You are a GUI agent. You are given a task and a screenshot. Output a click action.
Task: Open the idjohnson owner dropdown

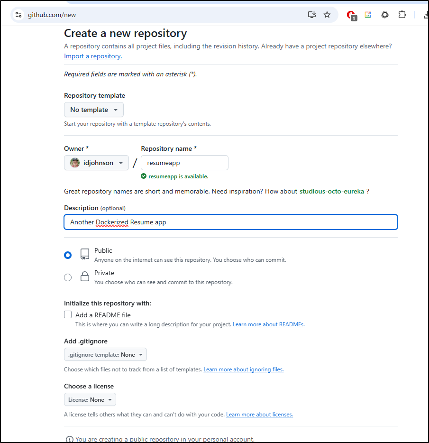pos(96,163)
